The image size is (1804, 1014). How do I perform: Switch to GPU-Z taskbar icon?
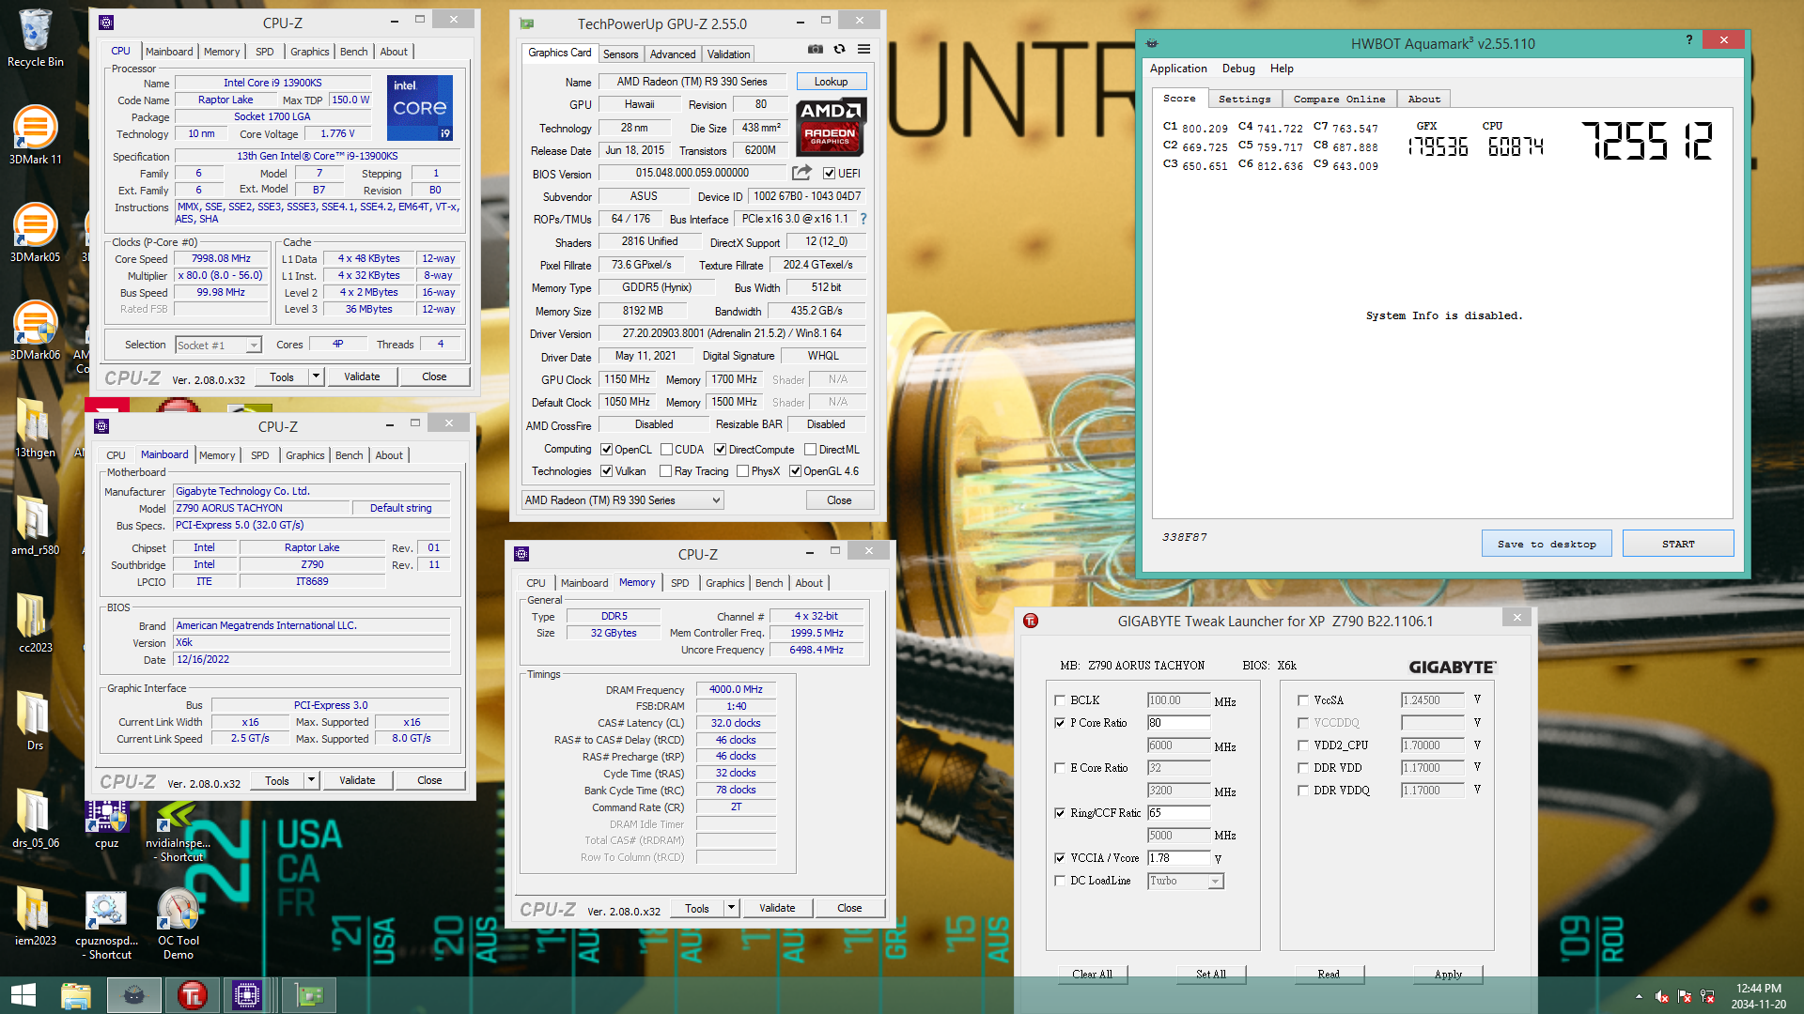(308, 995)
